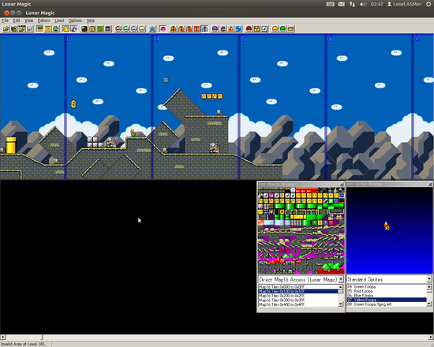The width and height of the screenshot is (434, 347).
Task: Open the Options menu
Action: pos(75,21)
